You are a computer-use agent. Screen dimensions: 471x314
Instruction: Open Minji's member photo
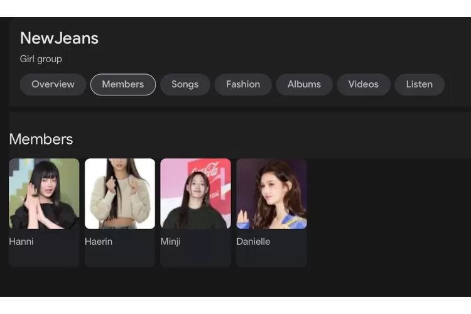(195, 194)
